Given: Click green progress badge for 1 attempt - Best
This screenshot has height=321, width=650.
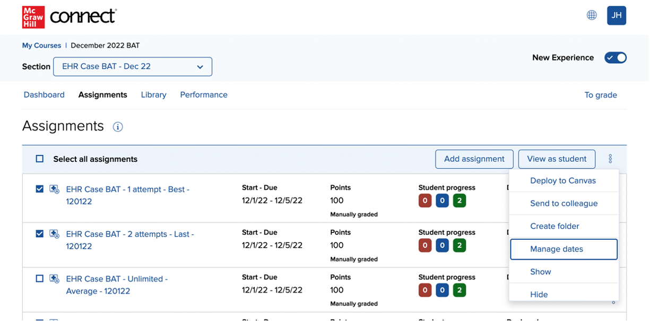Looking at the screenshot, I should 460,201.
